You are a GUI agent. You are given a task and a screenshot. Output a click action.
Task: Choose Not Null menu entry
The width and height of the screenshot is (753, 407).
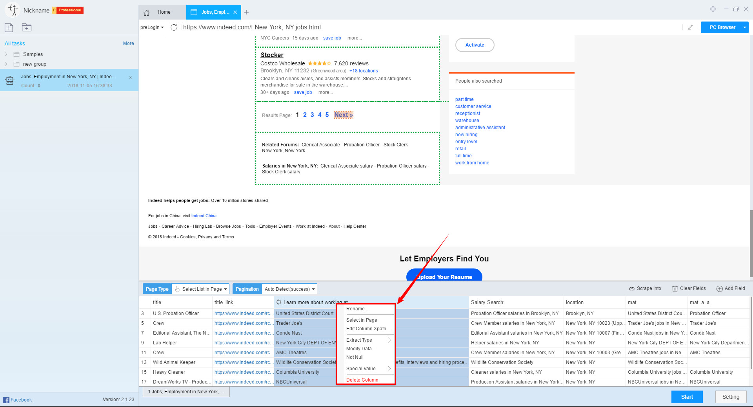[355, 357]
